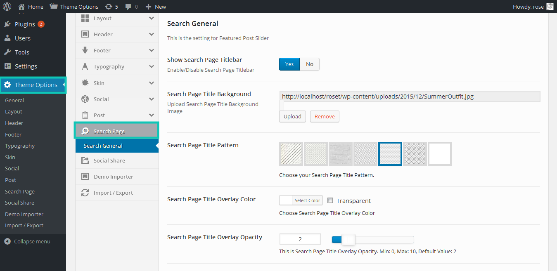Open Import / Export in the left submenu

click(24, 225)
